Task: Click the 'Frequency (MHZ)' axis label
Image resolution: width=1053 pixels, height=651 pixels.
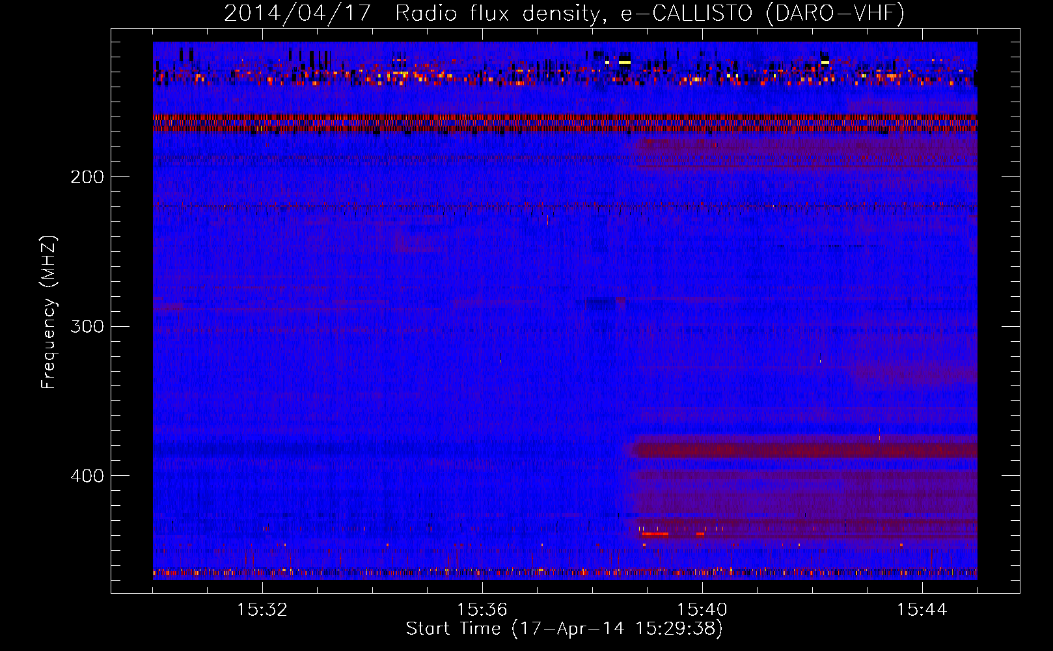Action: tap(49, 312)
